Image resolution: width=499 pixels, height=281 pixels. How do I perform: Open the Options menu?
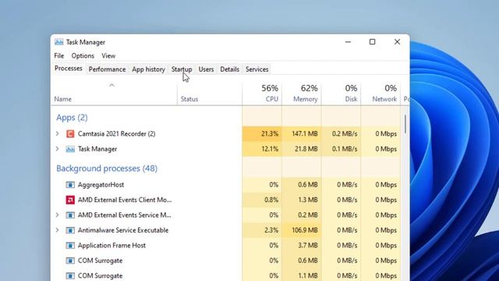click(x=83, y=55)
